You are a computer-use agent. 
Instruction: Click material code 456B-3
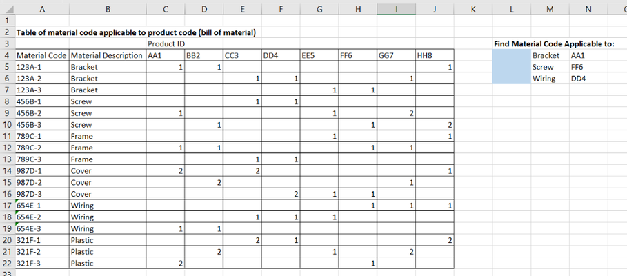(x=42, y=125)
